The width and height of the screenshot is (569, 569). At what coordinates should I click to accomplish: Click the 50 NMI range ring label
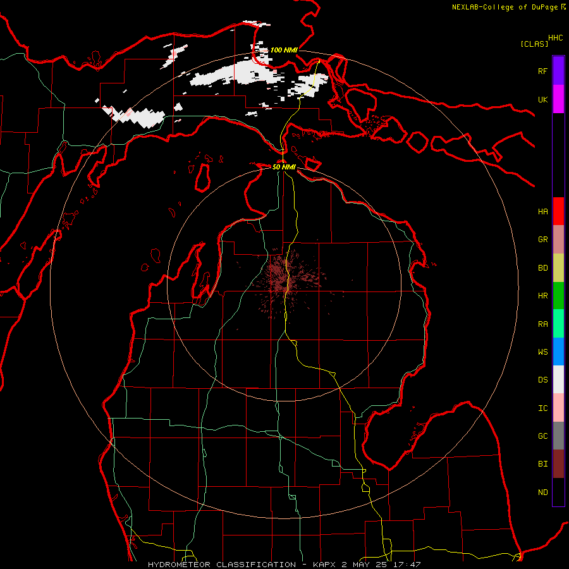tap(284, 167)
